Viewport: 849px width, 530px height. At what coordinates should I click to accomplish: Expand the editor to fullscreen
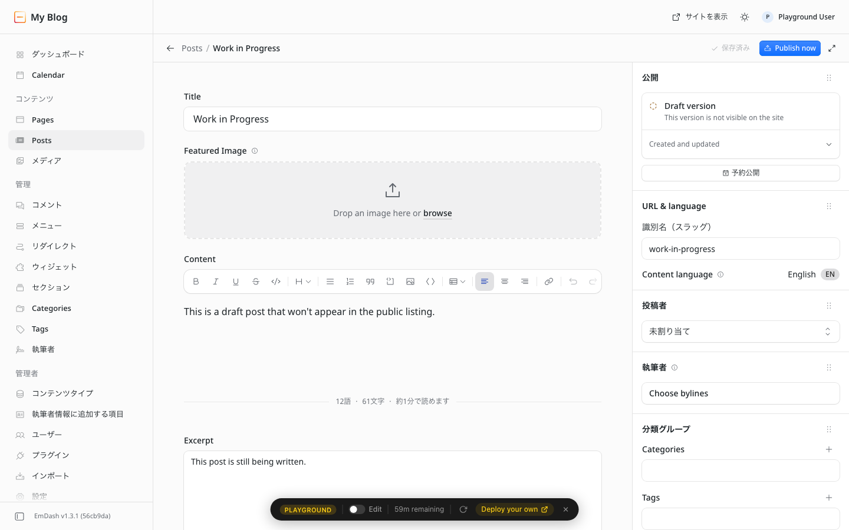(x=832, y=48)
